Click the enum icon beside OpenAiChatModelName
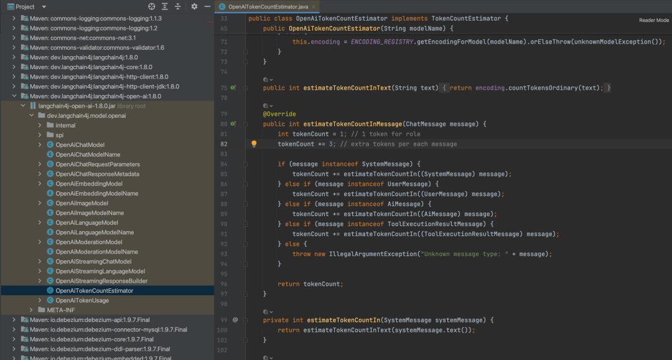The width and height of the screenshot is (672, 360). click(x=50, y=154)
